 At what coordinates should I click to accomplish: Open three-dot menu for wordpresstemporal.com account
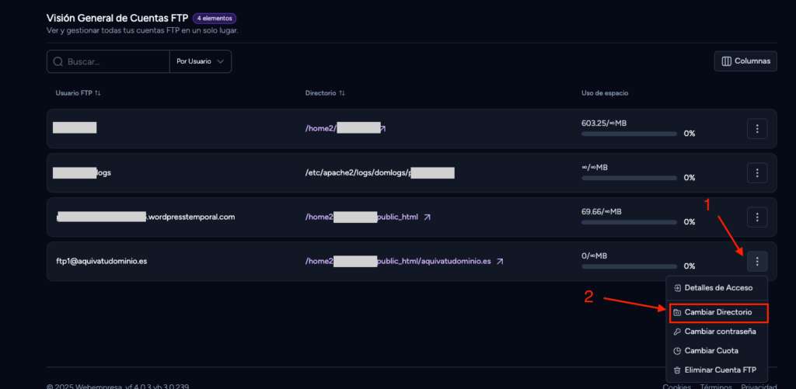757,217
